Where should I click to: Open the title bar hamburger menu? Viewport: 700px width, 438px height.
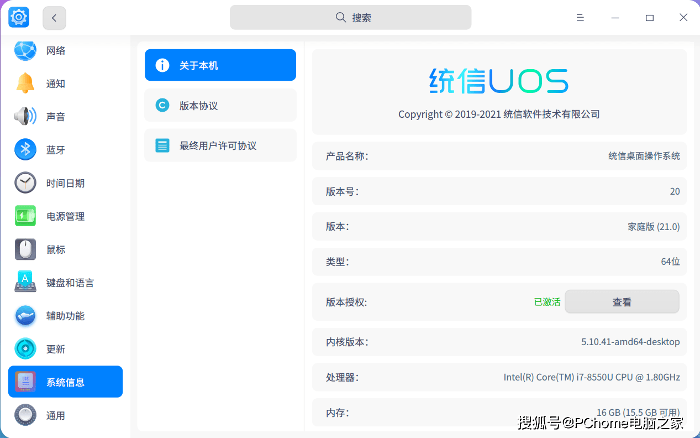(580, 18)
